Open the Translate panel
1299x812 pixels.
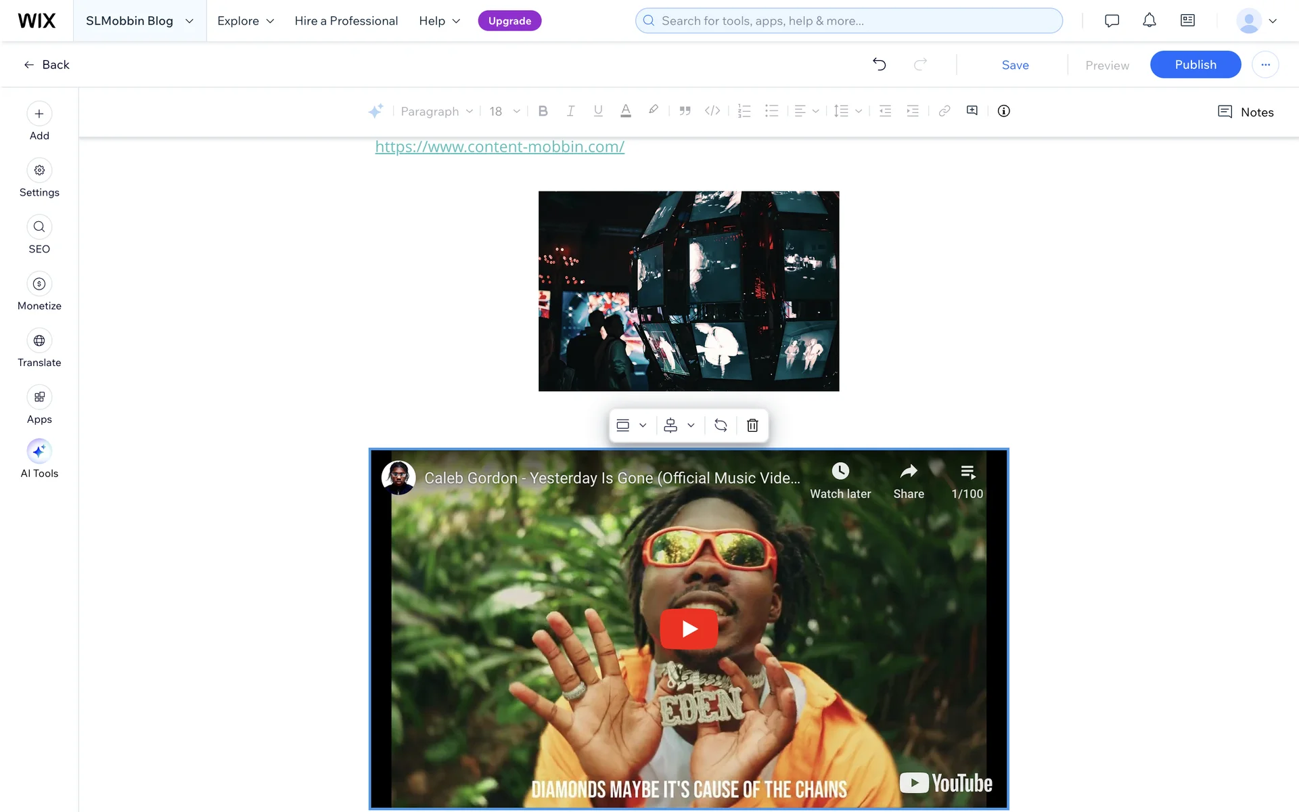pos(39,341)
